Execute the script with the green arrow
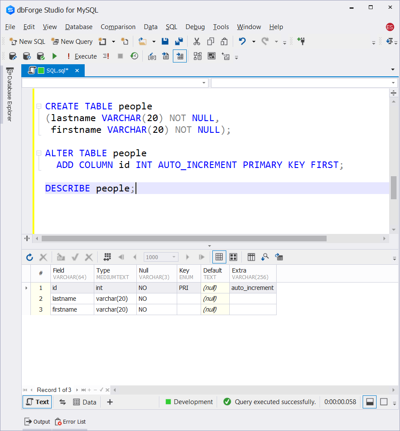Viewport: 400px width, 431px height. tap(54, 56)
